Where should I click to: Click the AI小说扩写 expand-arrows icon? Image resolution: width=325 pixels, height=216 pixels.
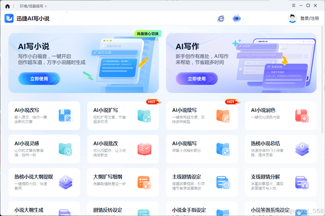click(144, 116)
